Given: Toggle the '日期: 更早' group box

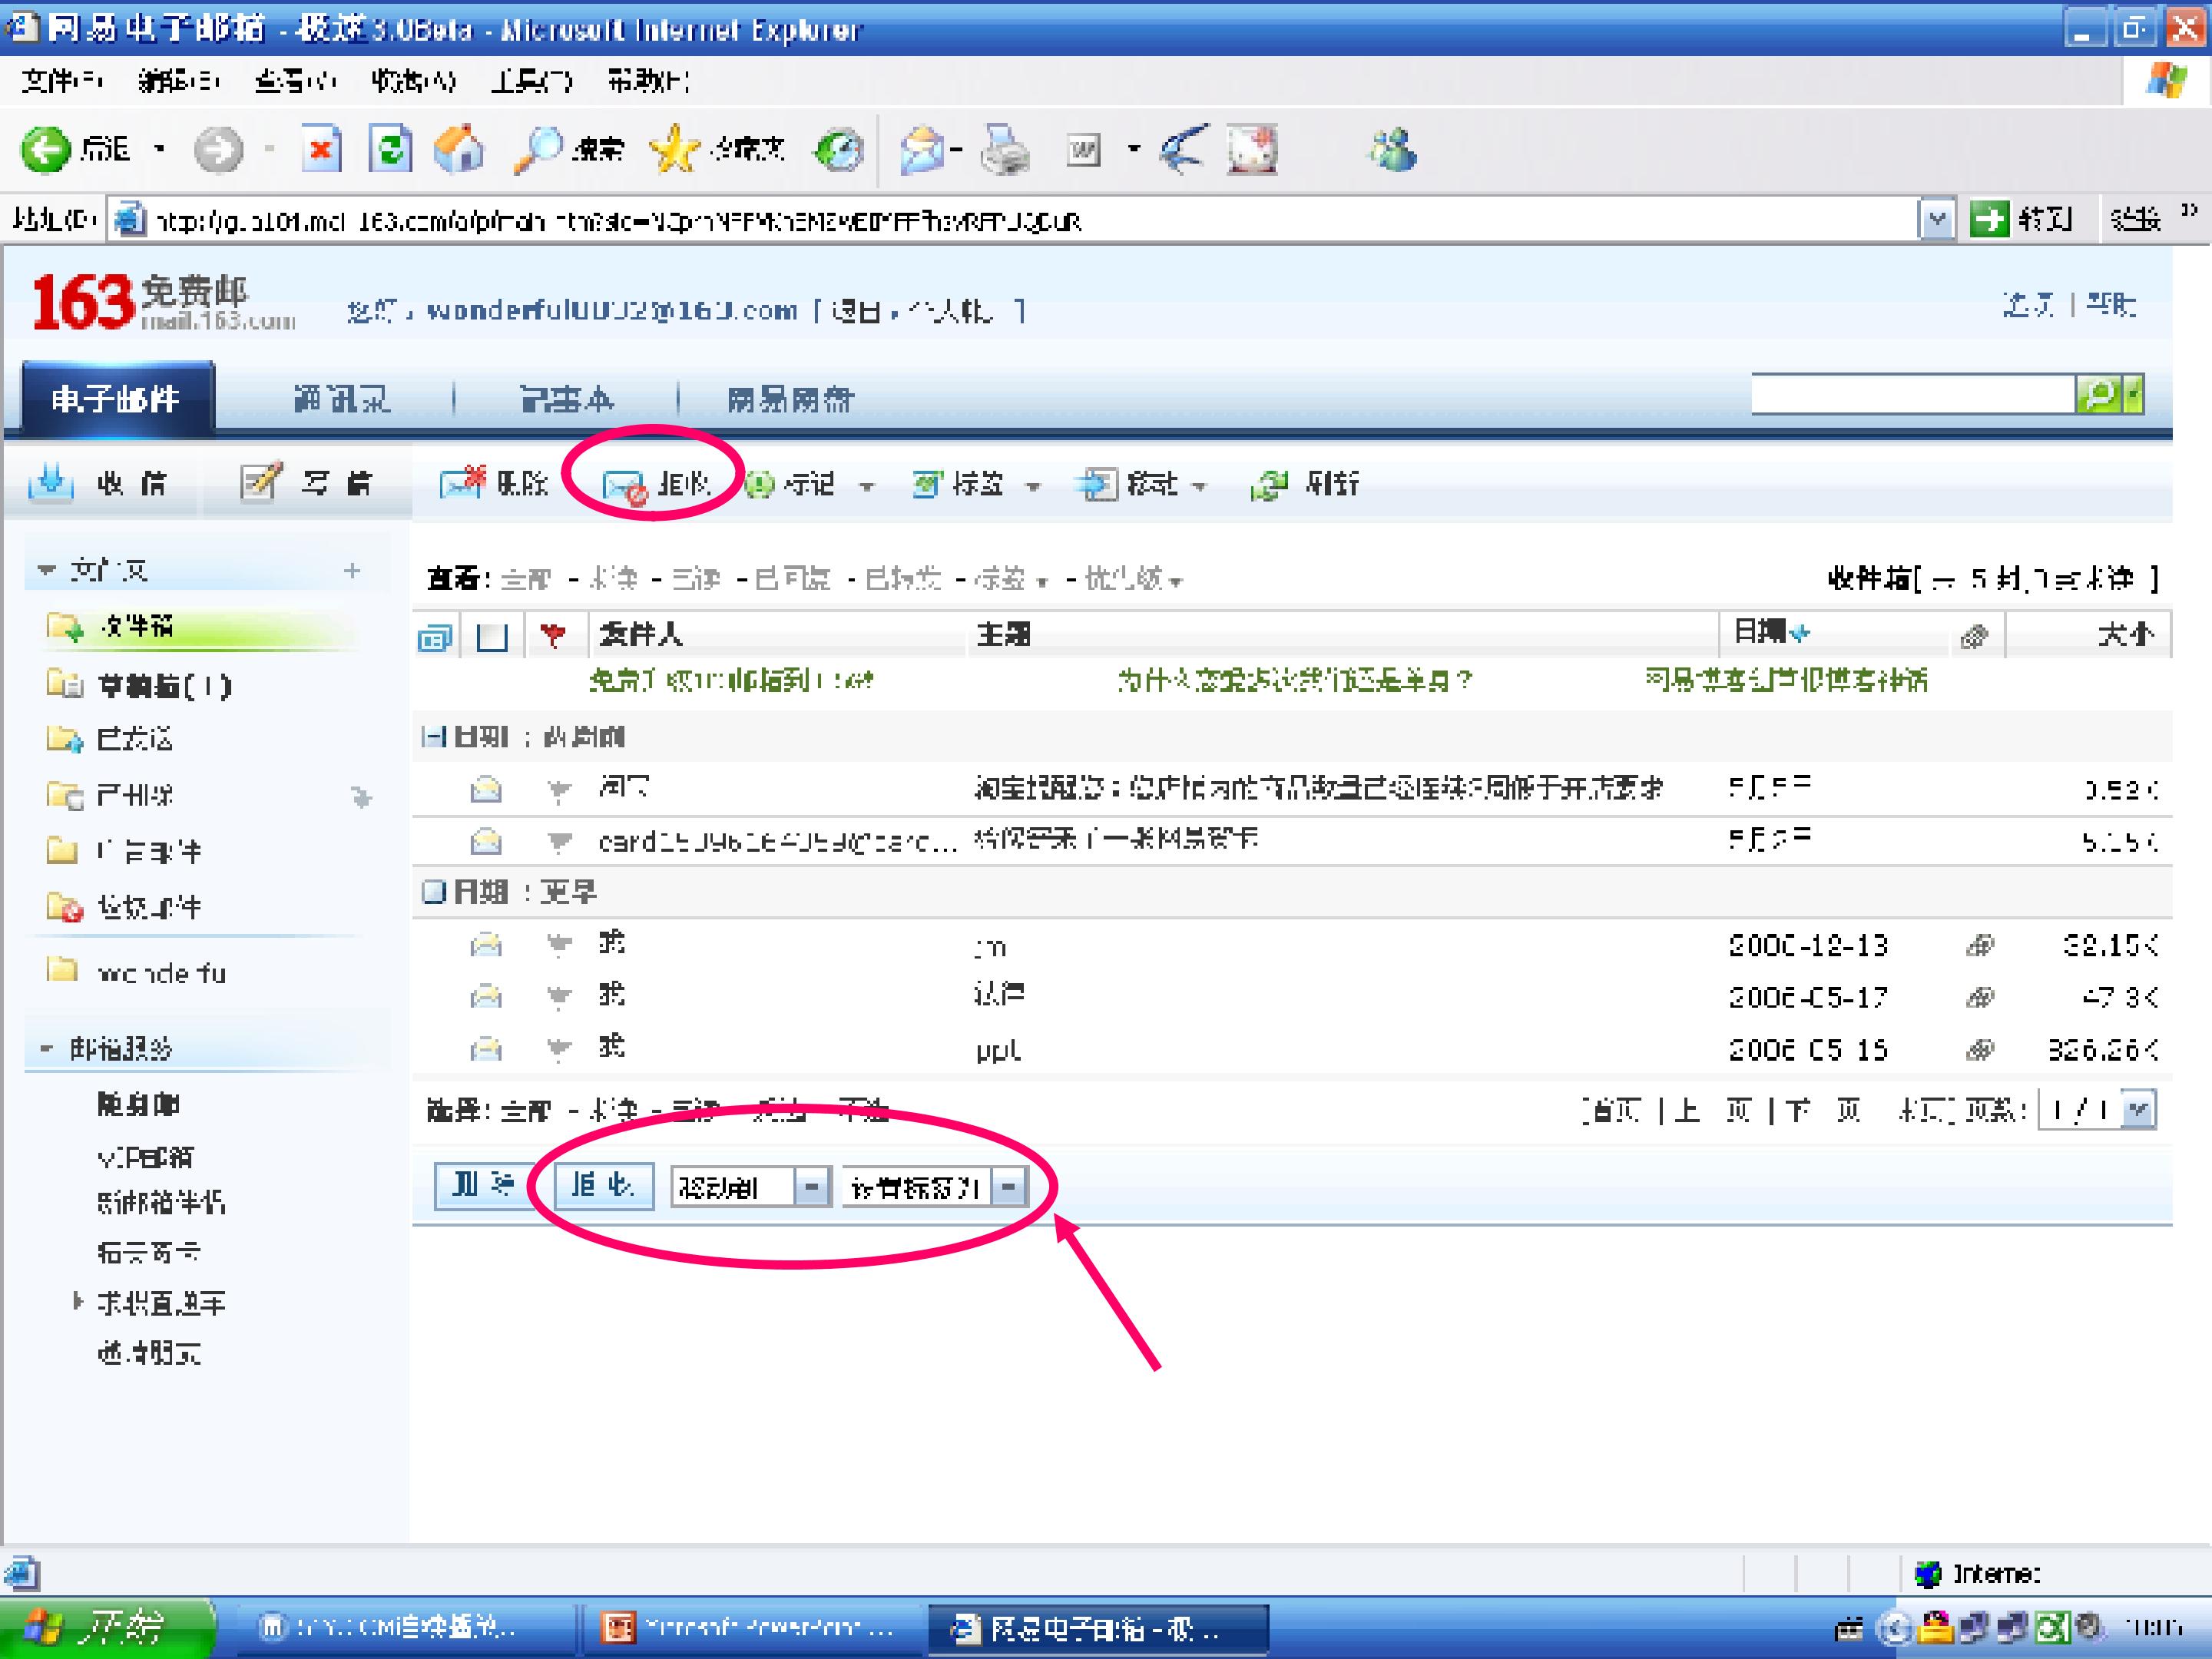Looking at the screenshot, I should coord(433,891).
